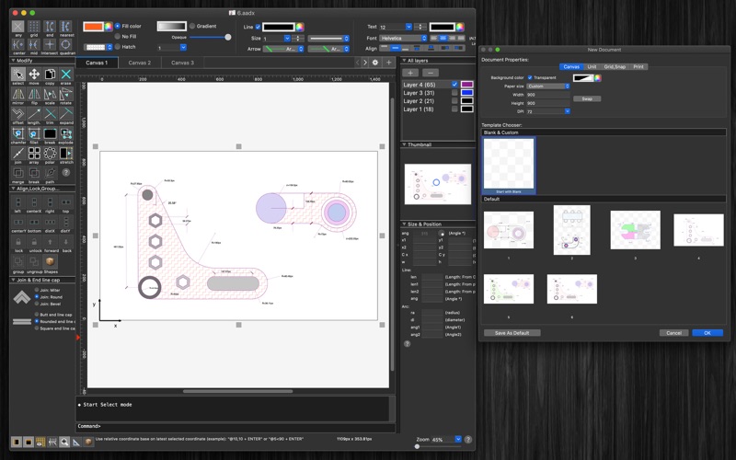Image resolution: width=736 pixels, height=460 pixels.
Task: Enable visibility checkbox for Layer 3
Action: point(454,93)
